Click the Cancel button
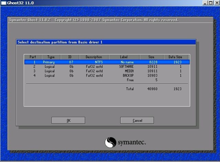Screen dimensions: 220x162 (137, 120)
